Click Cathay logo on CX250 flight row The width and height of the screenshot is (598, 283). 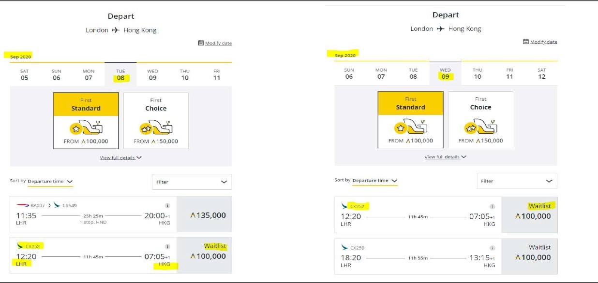click(344, 247)
